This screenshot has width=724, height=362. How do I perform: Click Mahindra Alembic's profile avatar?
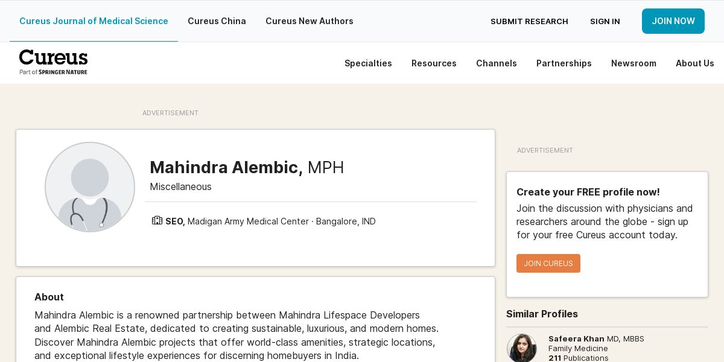pos(90,187)
